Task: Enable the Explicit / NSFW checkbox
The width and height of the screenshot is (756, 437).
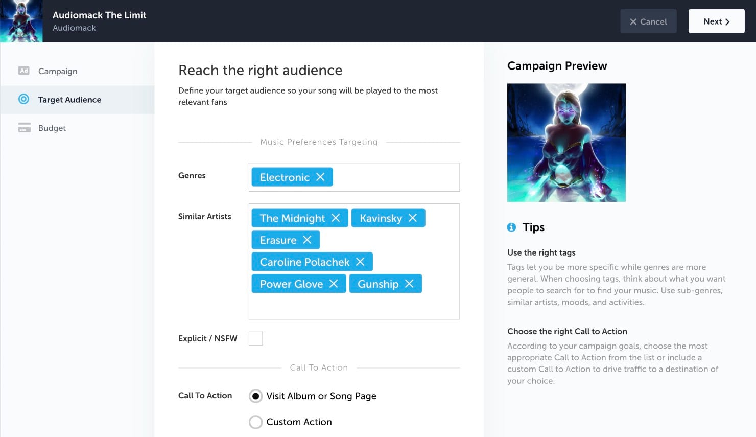Action: tap(255, 338)
